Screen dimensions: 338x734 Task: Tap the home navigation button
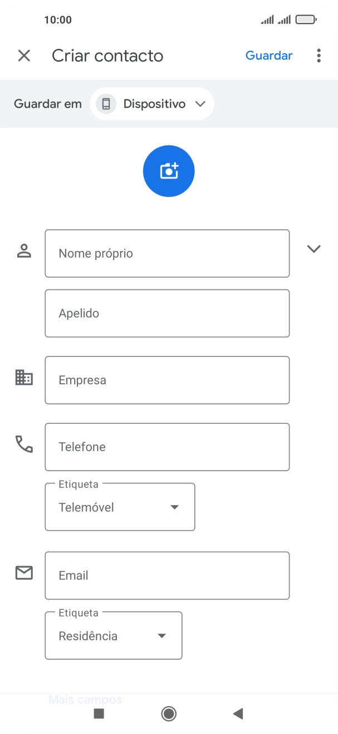169,713
